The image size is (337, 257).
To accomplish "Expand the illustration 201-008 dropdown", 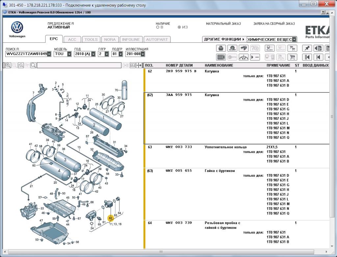I will tap(143, 54).
